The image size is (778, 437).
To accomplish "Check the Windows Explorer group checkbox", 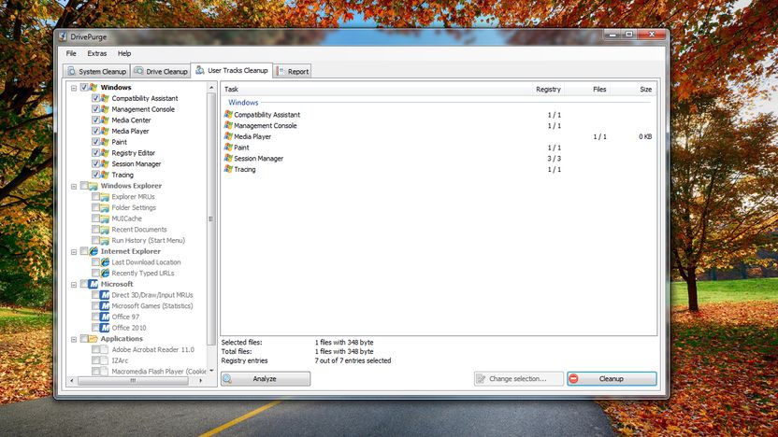I will (x=84, y=186).
